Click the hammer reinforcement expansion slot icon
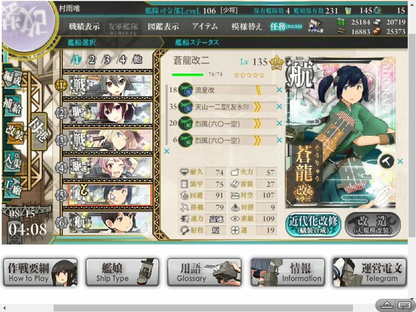 (386, 161)
